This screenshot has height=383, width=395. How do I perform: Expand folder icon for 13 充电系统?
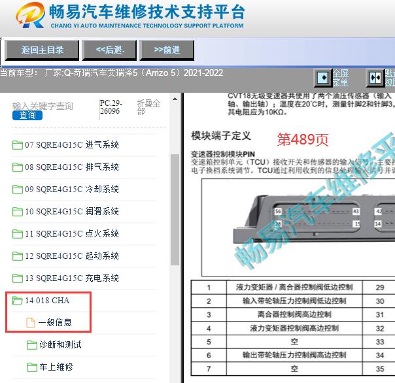pos(18,278)
